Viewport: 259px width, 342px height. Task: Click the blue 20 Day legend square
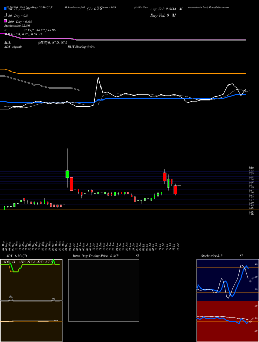(6, 9)
